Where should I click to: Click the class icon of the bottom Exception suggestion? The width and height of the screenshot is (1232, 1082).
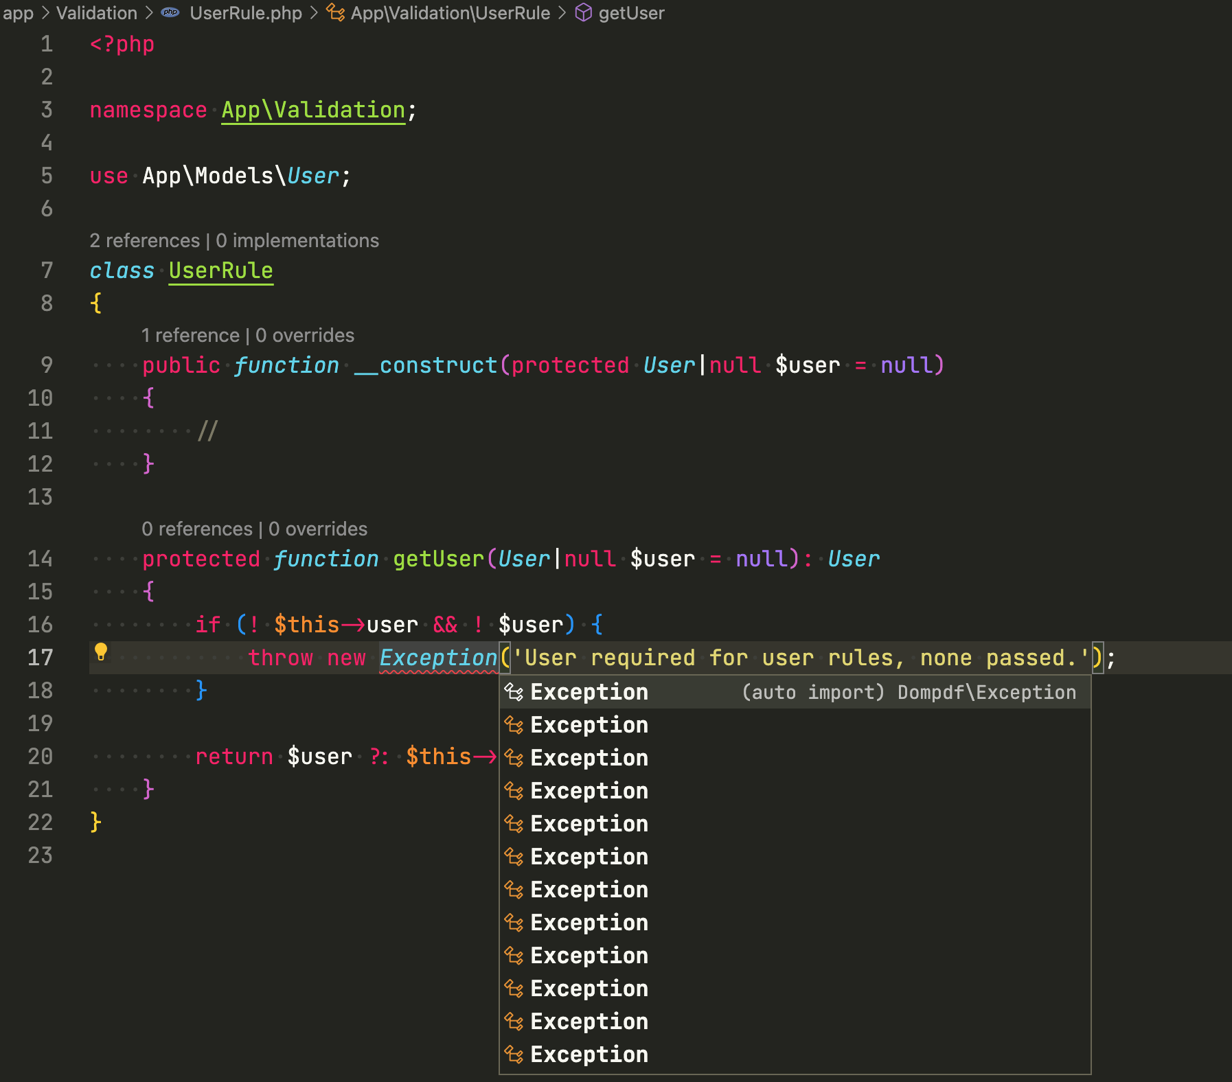pos(513,1054)
